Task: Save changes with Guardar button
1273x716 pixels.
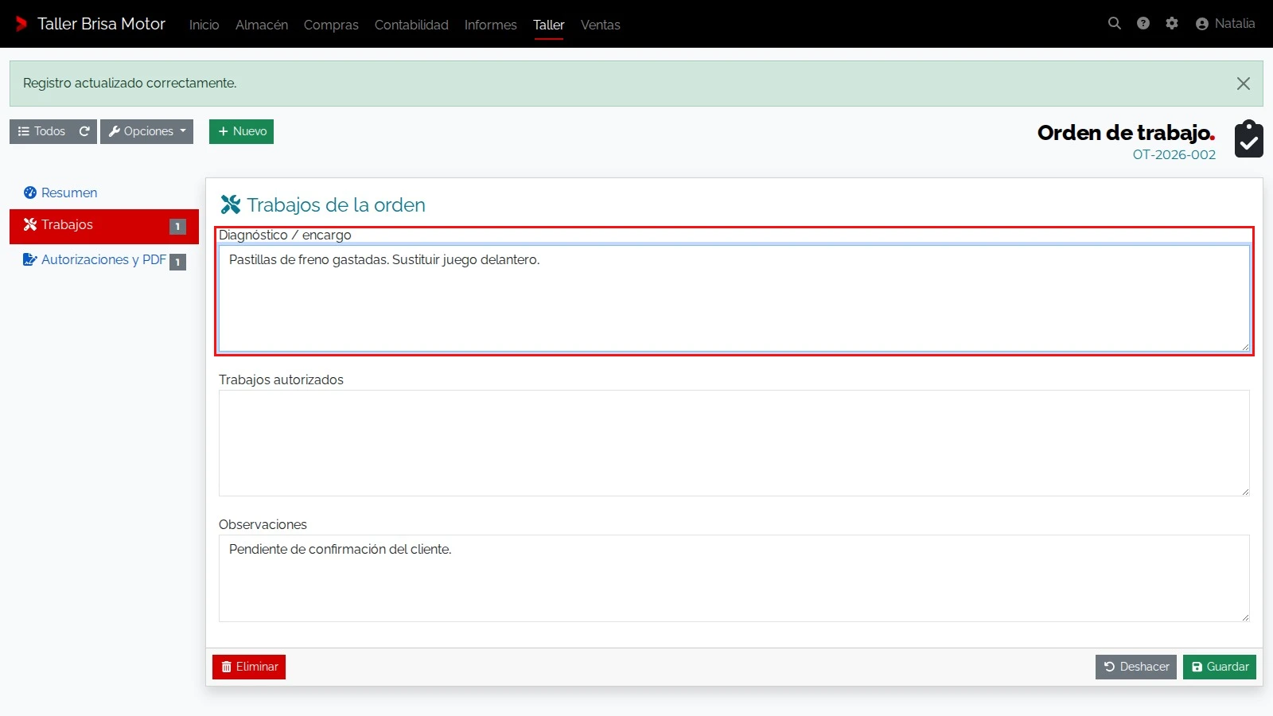Action: [x=1220, y=667]
